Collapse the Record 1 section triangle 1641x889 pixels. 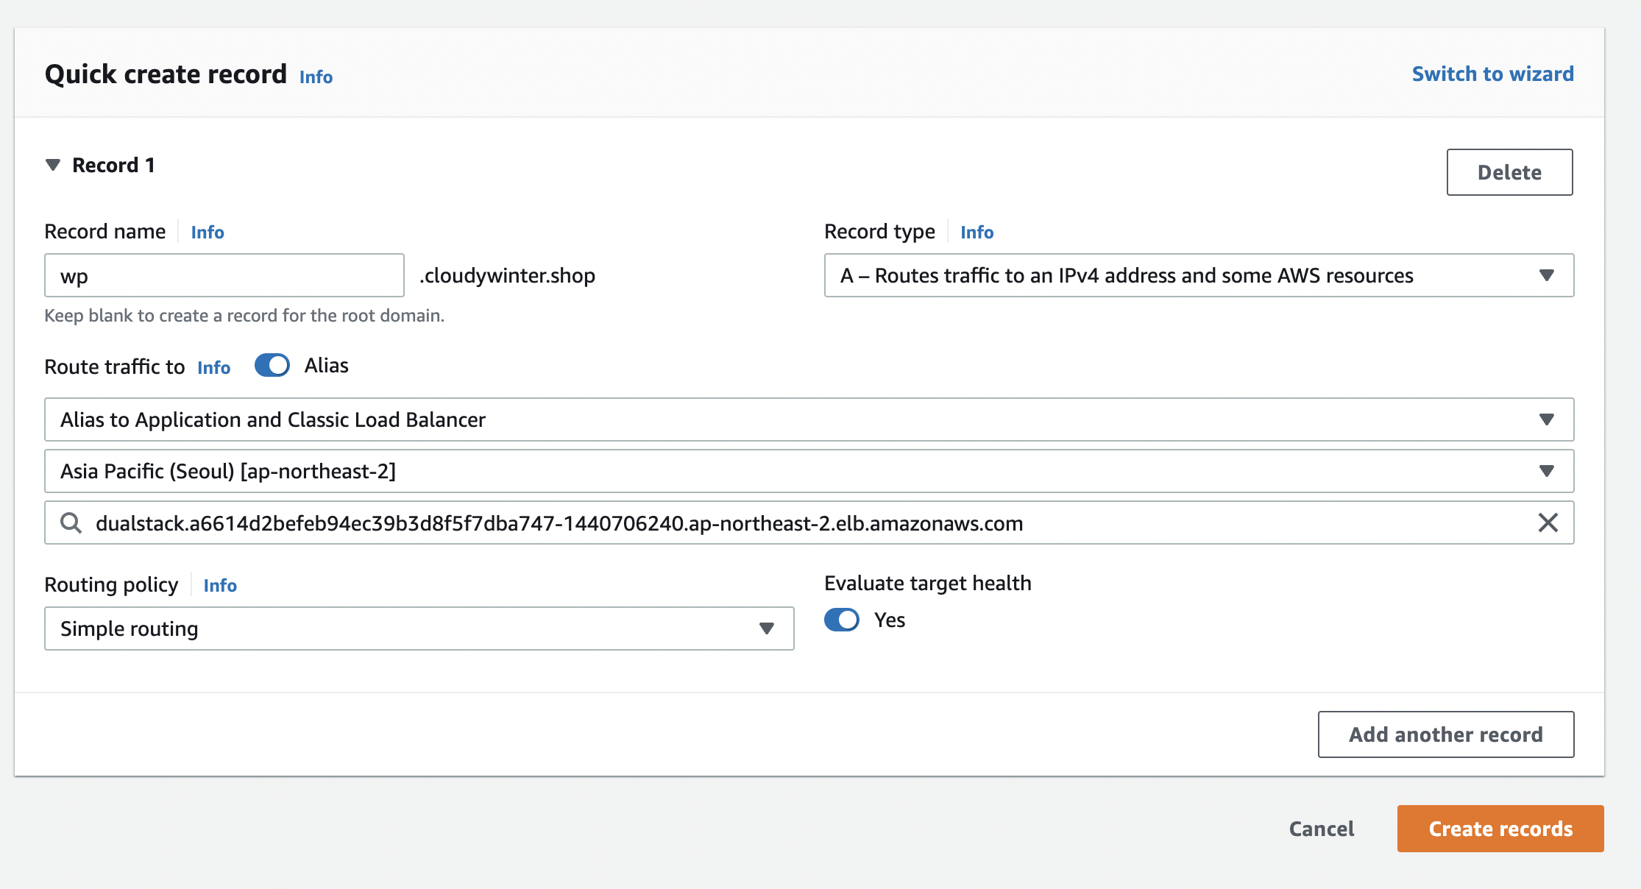(53, 165)
